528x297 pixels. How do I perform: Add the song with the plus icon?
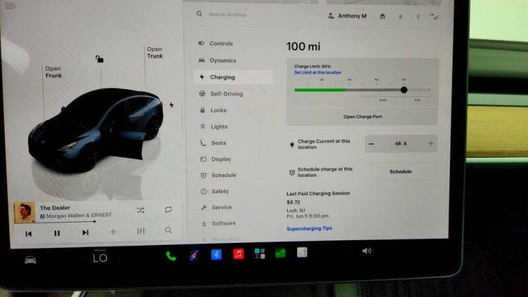point(113,232)
